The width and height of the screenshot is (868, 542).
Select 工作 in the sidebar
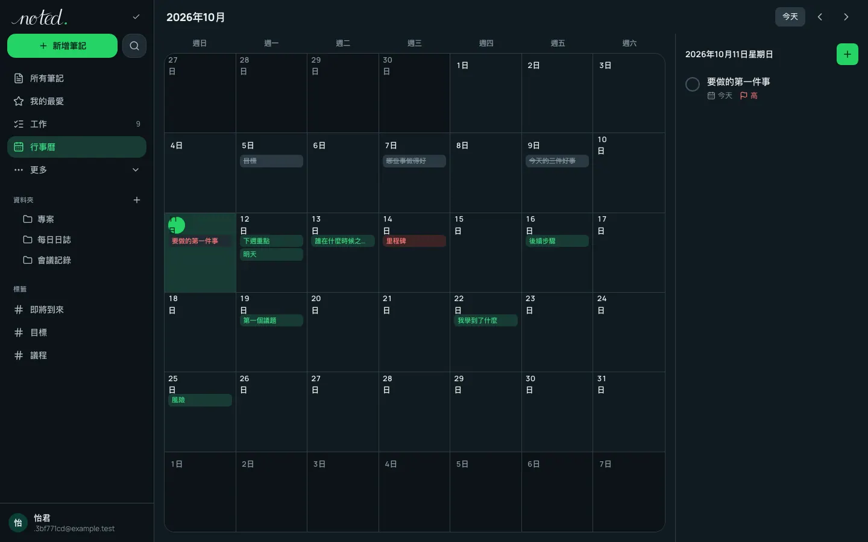77,124
